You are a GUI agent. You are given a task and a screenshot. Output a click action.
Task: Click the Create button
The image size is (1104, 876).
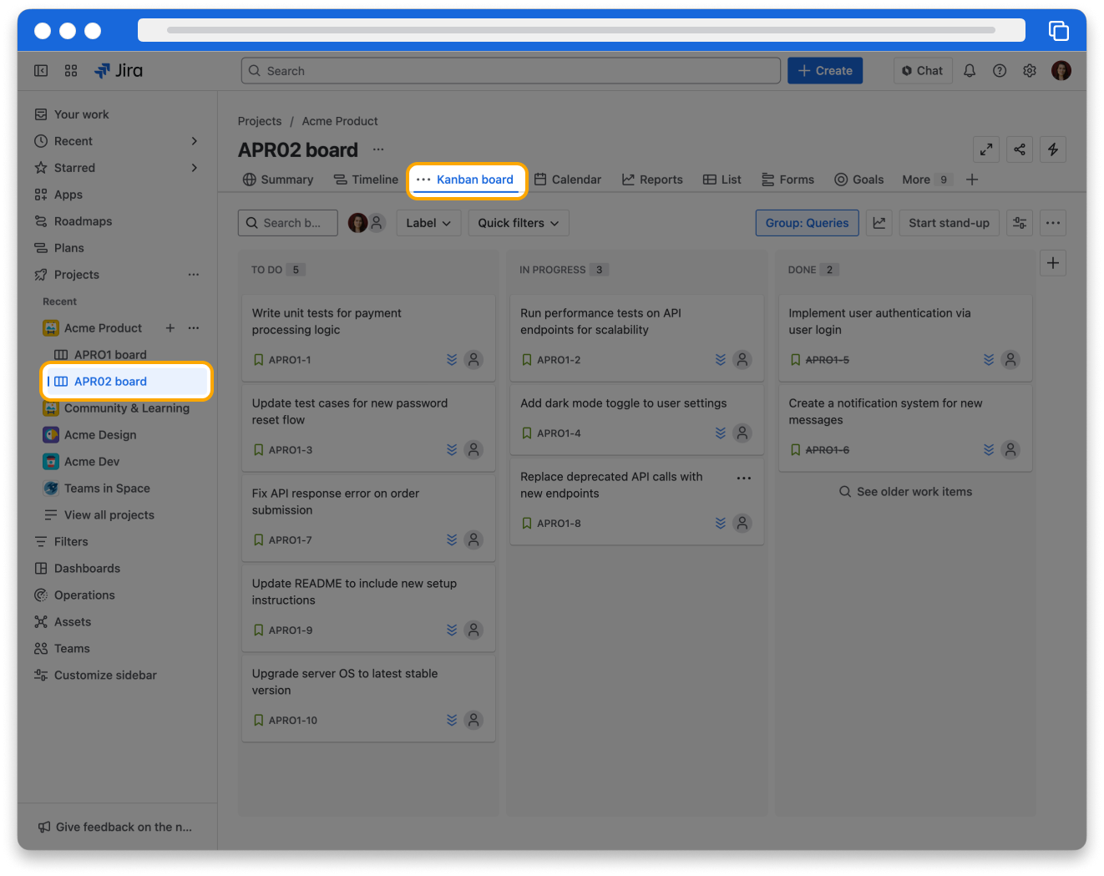point(825,71)
